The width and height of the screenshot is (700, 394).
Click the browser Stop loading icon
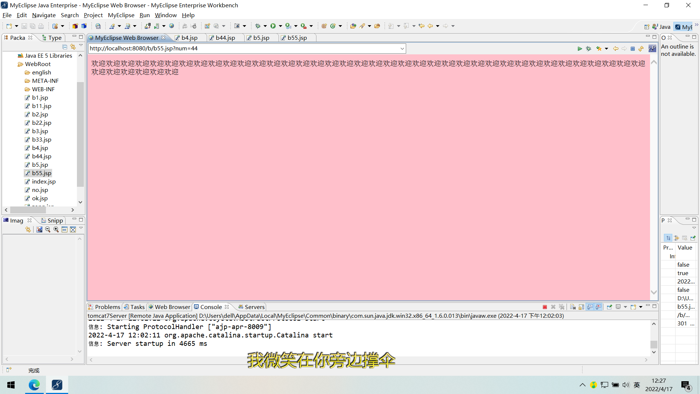click(x=633, y=49)
